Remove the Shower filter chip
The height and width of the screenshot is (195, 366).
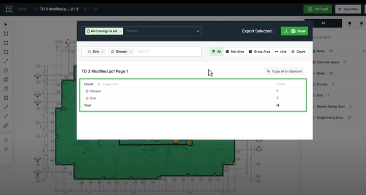130,52
